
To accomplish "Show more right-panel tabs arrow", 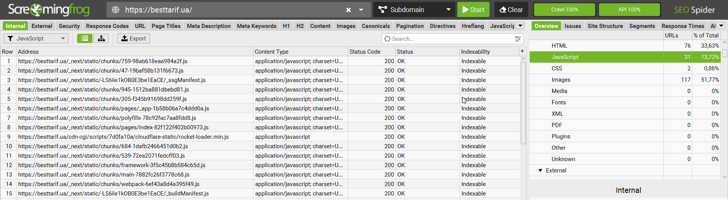I will point(721,26).
